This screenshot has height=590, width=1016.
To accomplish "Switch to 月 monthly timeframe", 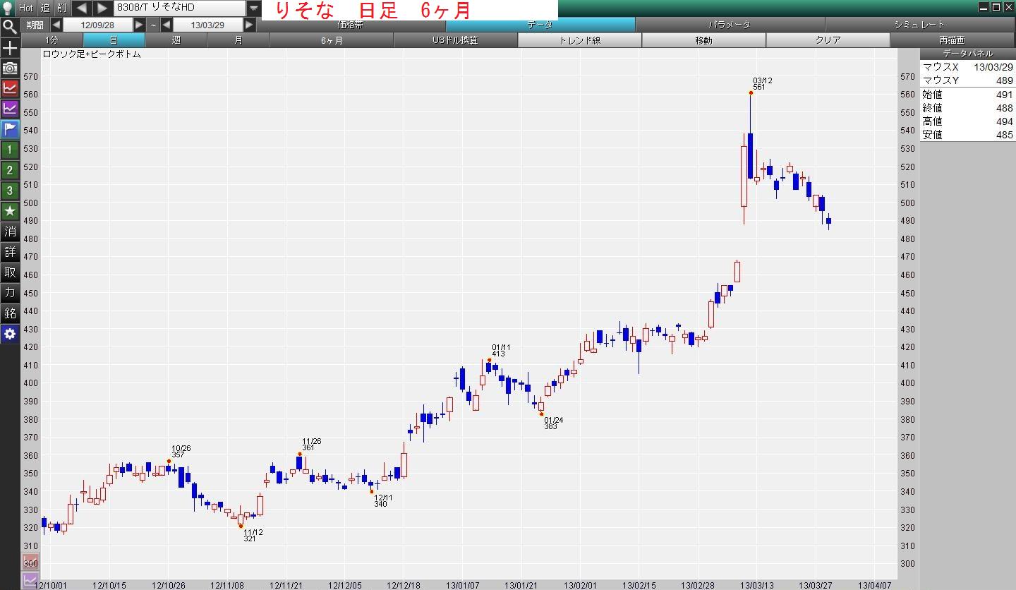I will pos(238,40).
